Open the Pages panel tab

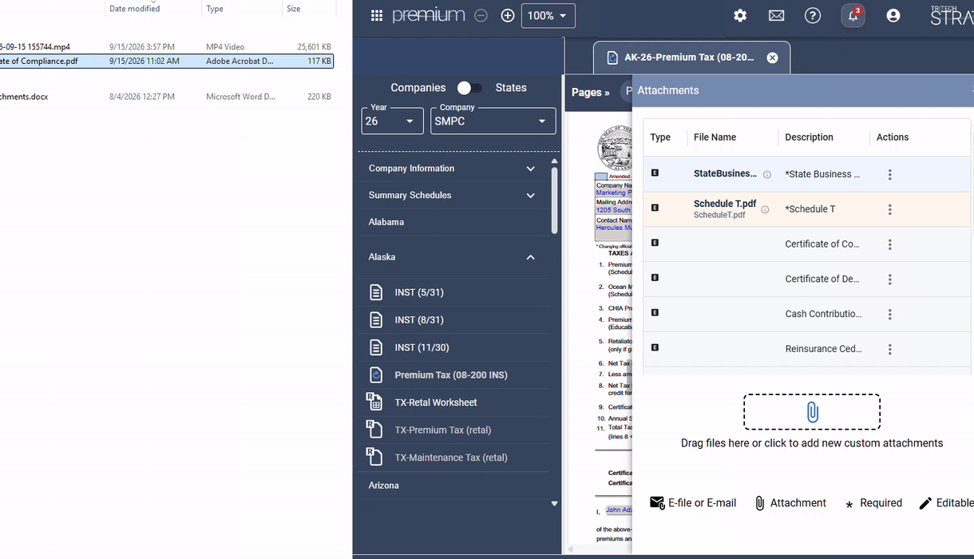591,92
